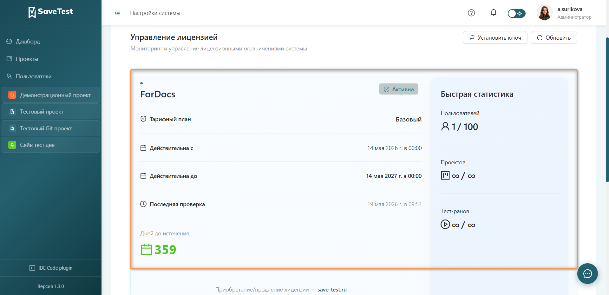The width and height of the screenshot is (609, 295).
Task: Open the IDE Code plugin link
Action: [x=51, y=268]
